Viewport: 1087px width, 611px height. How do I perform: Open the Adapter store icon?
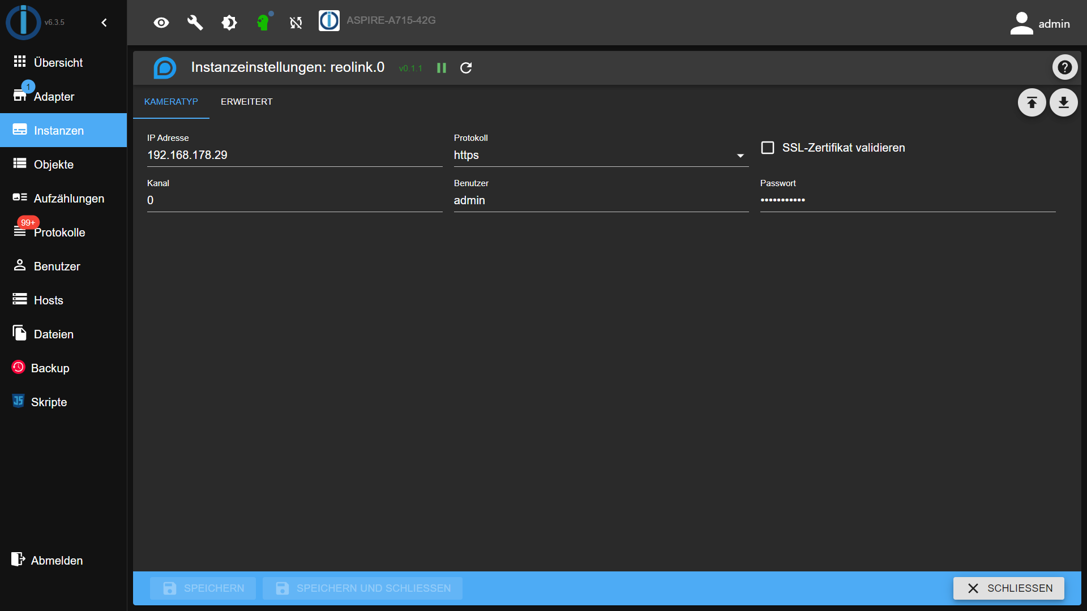[x=20, y=95]
